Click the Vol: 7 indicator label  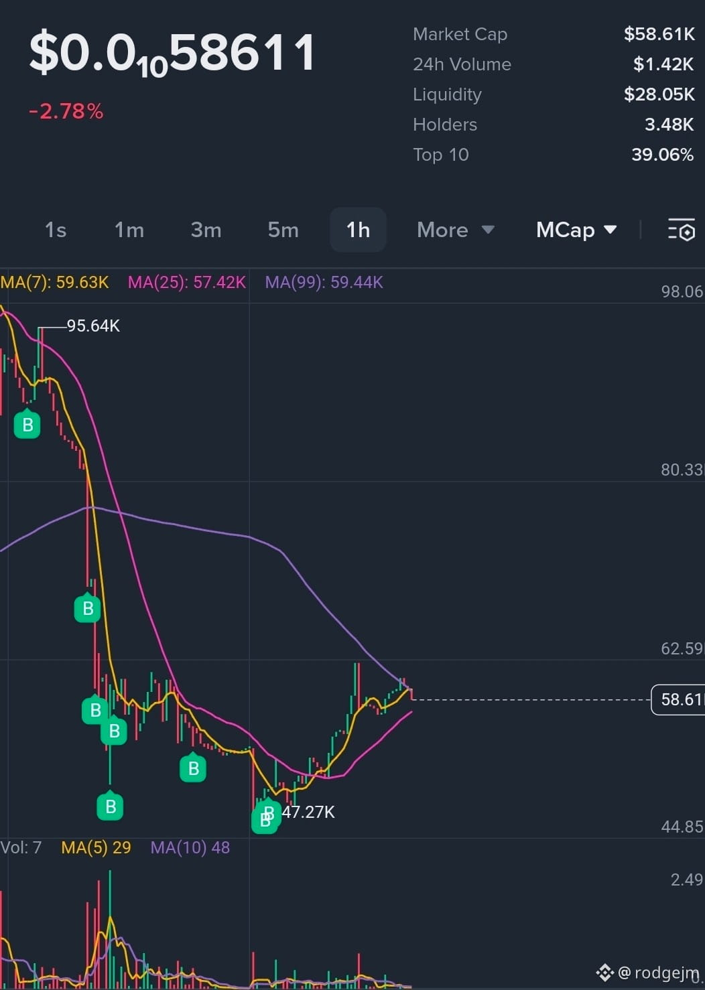coord(21,847)
